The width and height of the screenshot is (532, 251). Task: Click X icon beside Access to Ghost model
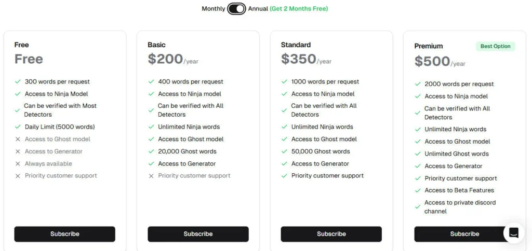18,139
